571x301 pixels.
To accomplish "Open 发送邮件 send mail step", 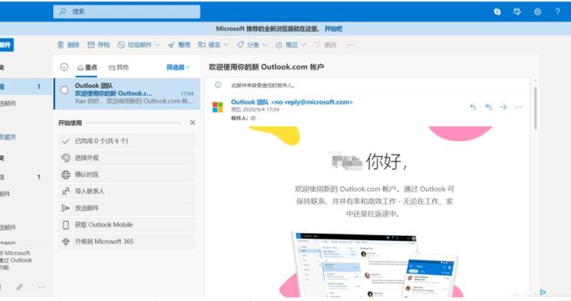I will pos(127,208).
